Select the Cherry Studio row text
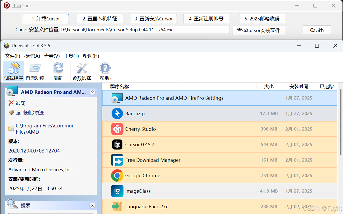Screen dimensions: 343x214 click(141, 129)
